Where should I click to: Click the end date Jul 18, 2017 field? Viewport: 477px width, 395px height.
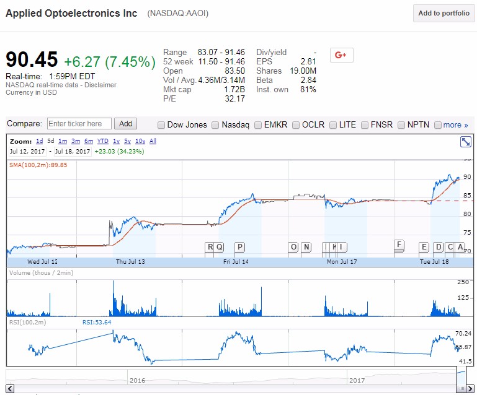click(x=73, y=152)
